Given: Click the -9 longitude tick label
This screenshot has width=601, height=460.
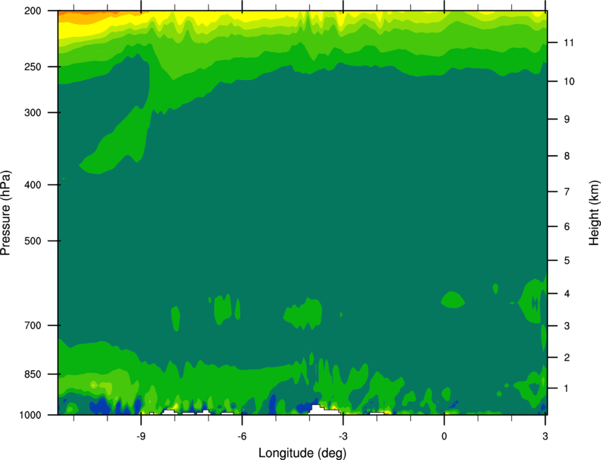Looking at the screenshot, I should [x=141, y=436].
